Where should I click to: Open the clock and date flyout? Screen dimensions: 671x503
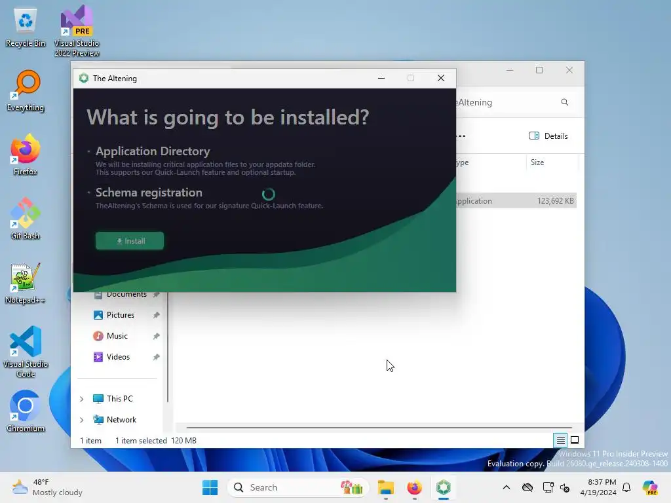point(598,487)
